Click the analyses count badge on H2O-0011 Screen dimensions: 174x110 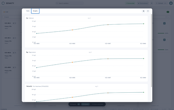pyautogui.click(x=14, y=38)
